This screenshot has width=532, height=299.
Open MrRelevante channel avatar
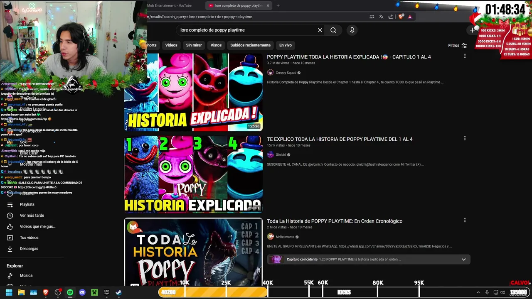point(270,237)
